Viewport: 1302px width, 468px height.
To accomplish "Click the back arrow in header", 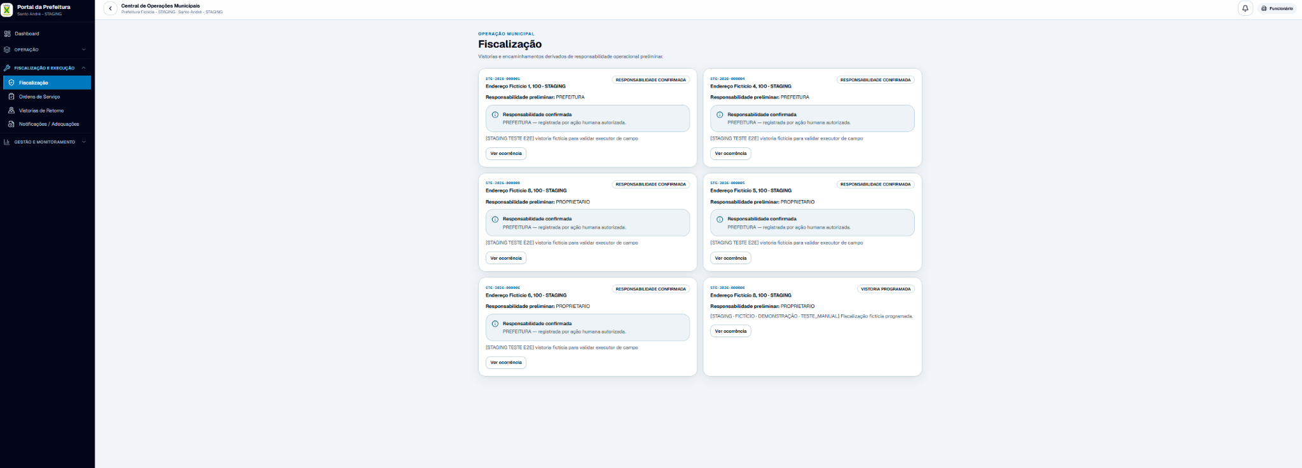I will coord(110,8).
